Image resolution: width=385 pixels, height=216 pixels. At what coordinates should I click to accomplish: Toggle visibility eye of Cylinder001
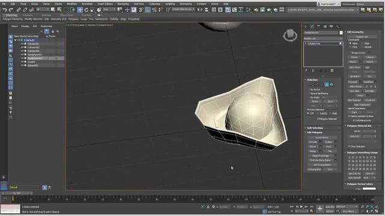[x=22, y=44]
